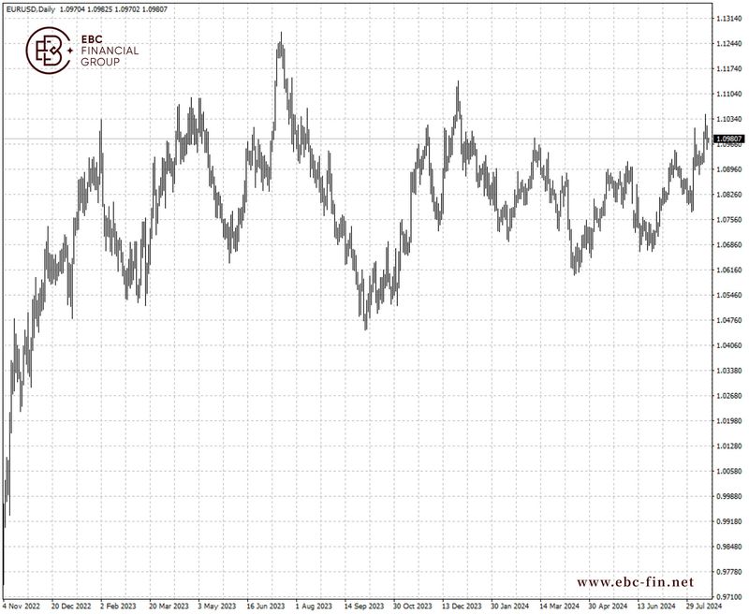Click the 1.08260 price axis label
749x614 pixels.
coord(729,195)
